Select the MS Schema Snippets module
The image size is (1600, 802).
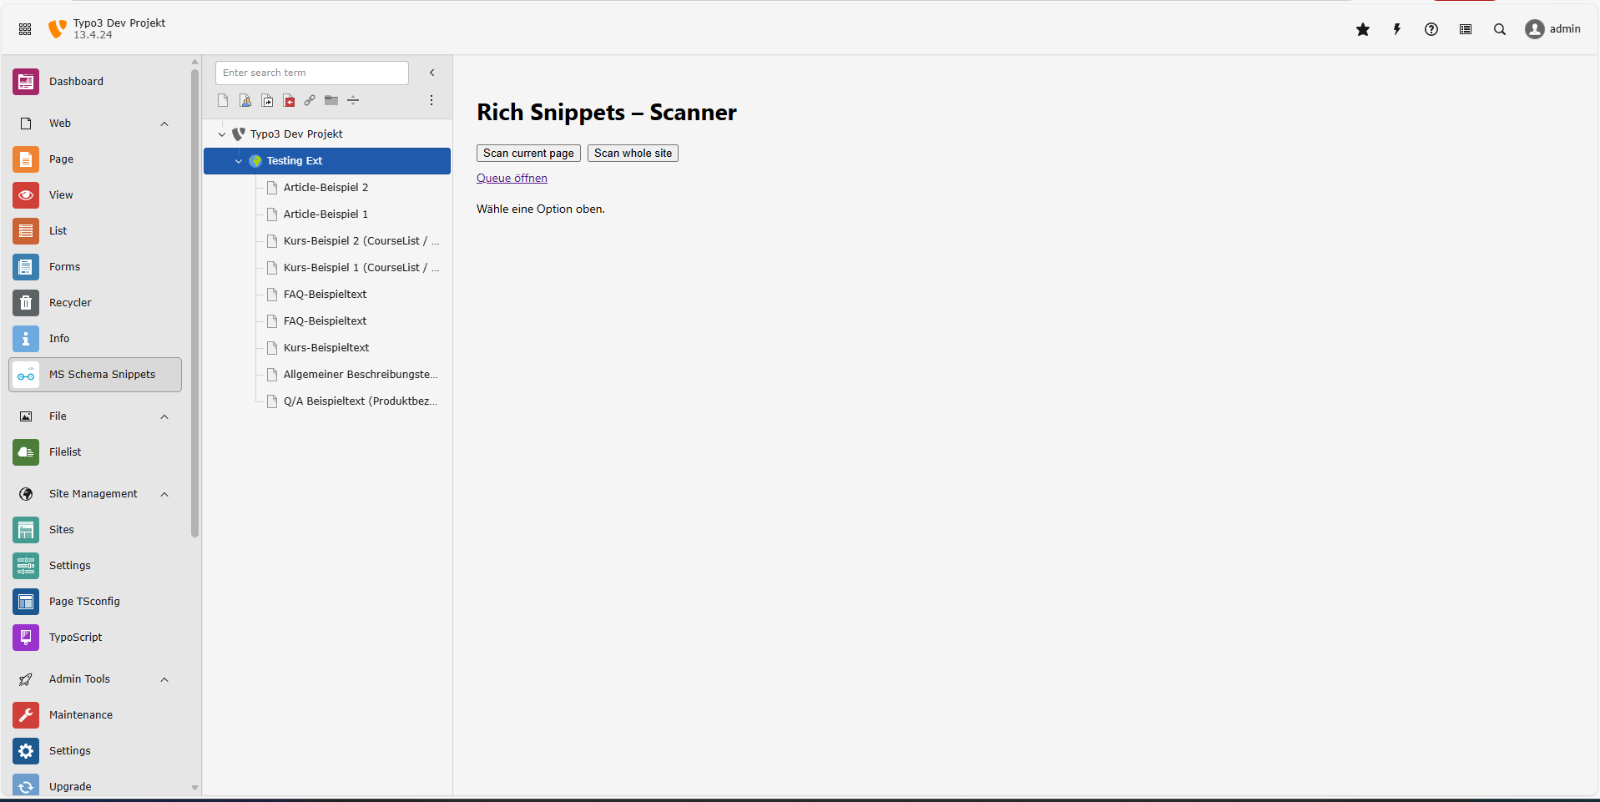102,374
